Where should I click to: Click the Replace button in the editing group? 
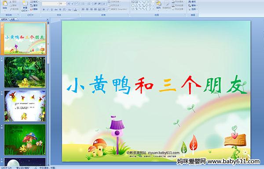coord(192,5)
